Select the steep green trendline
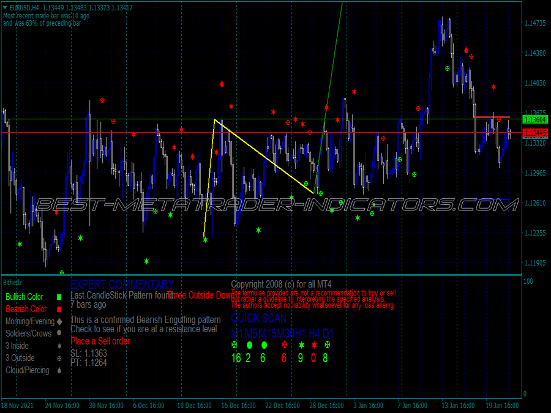 (328, 97)
